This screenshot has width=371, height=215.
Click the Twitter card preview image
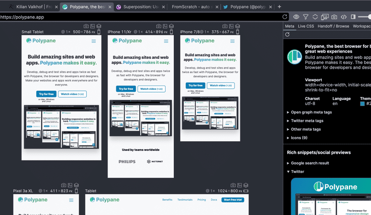(x=331, y=196)
